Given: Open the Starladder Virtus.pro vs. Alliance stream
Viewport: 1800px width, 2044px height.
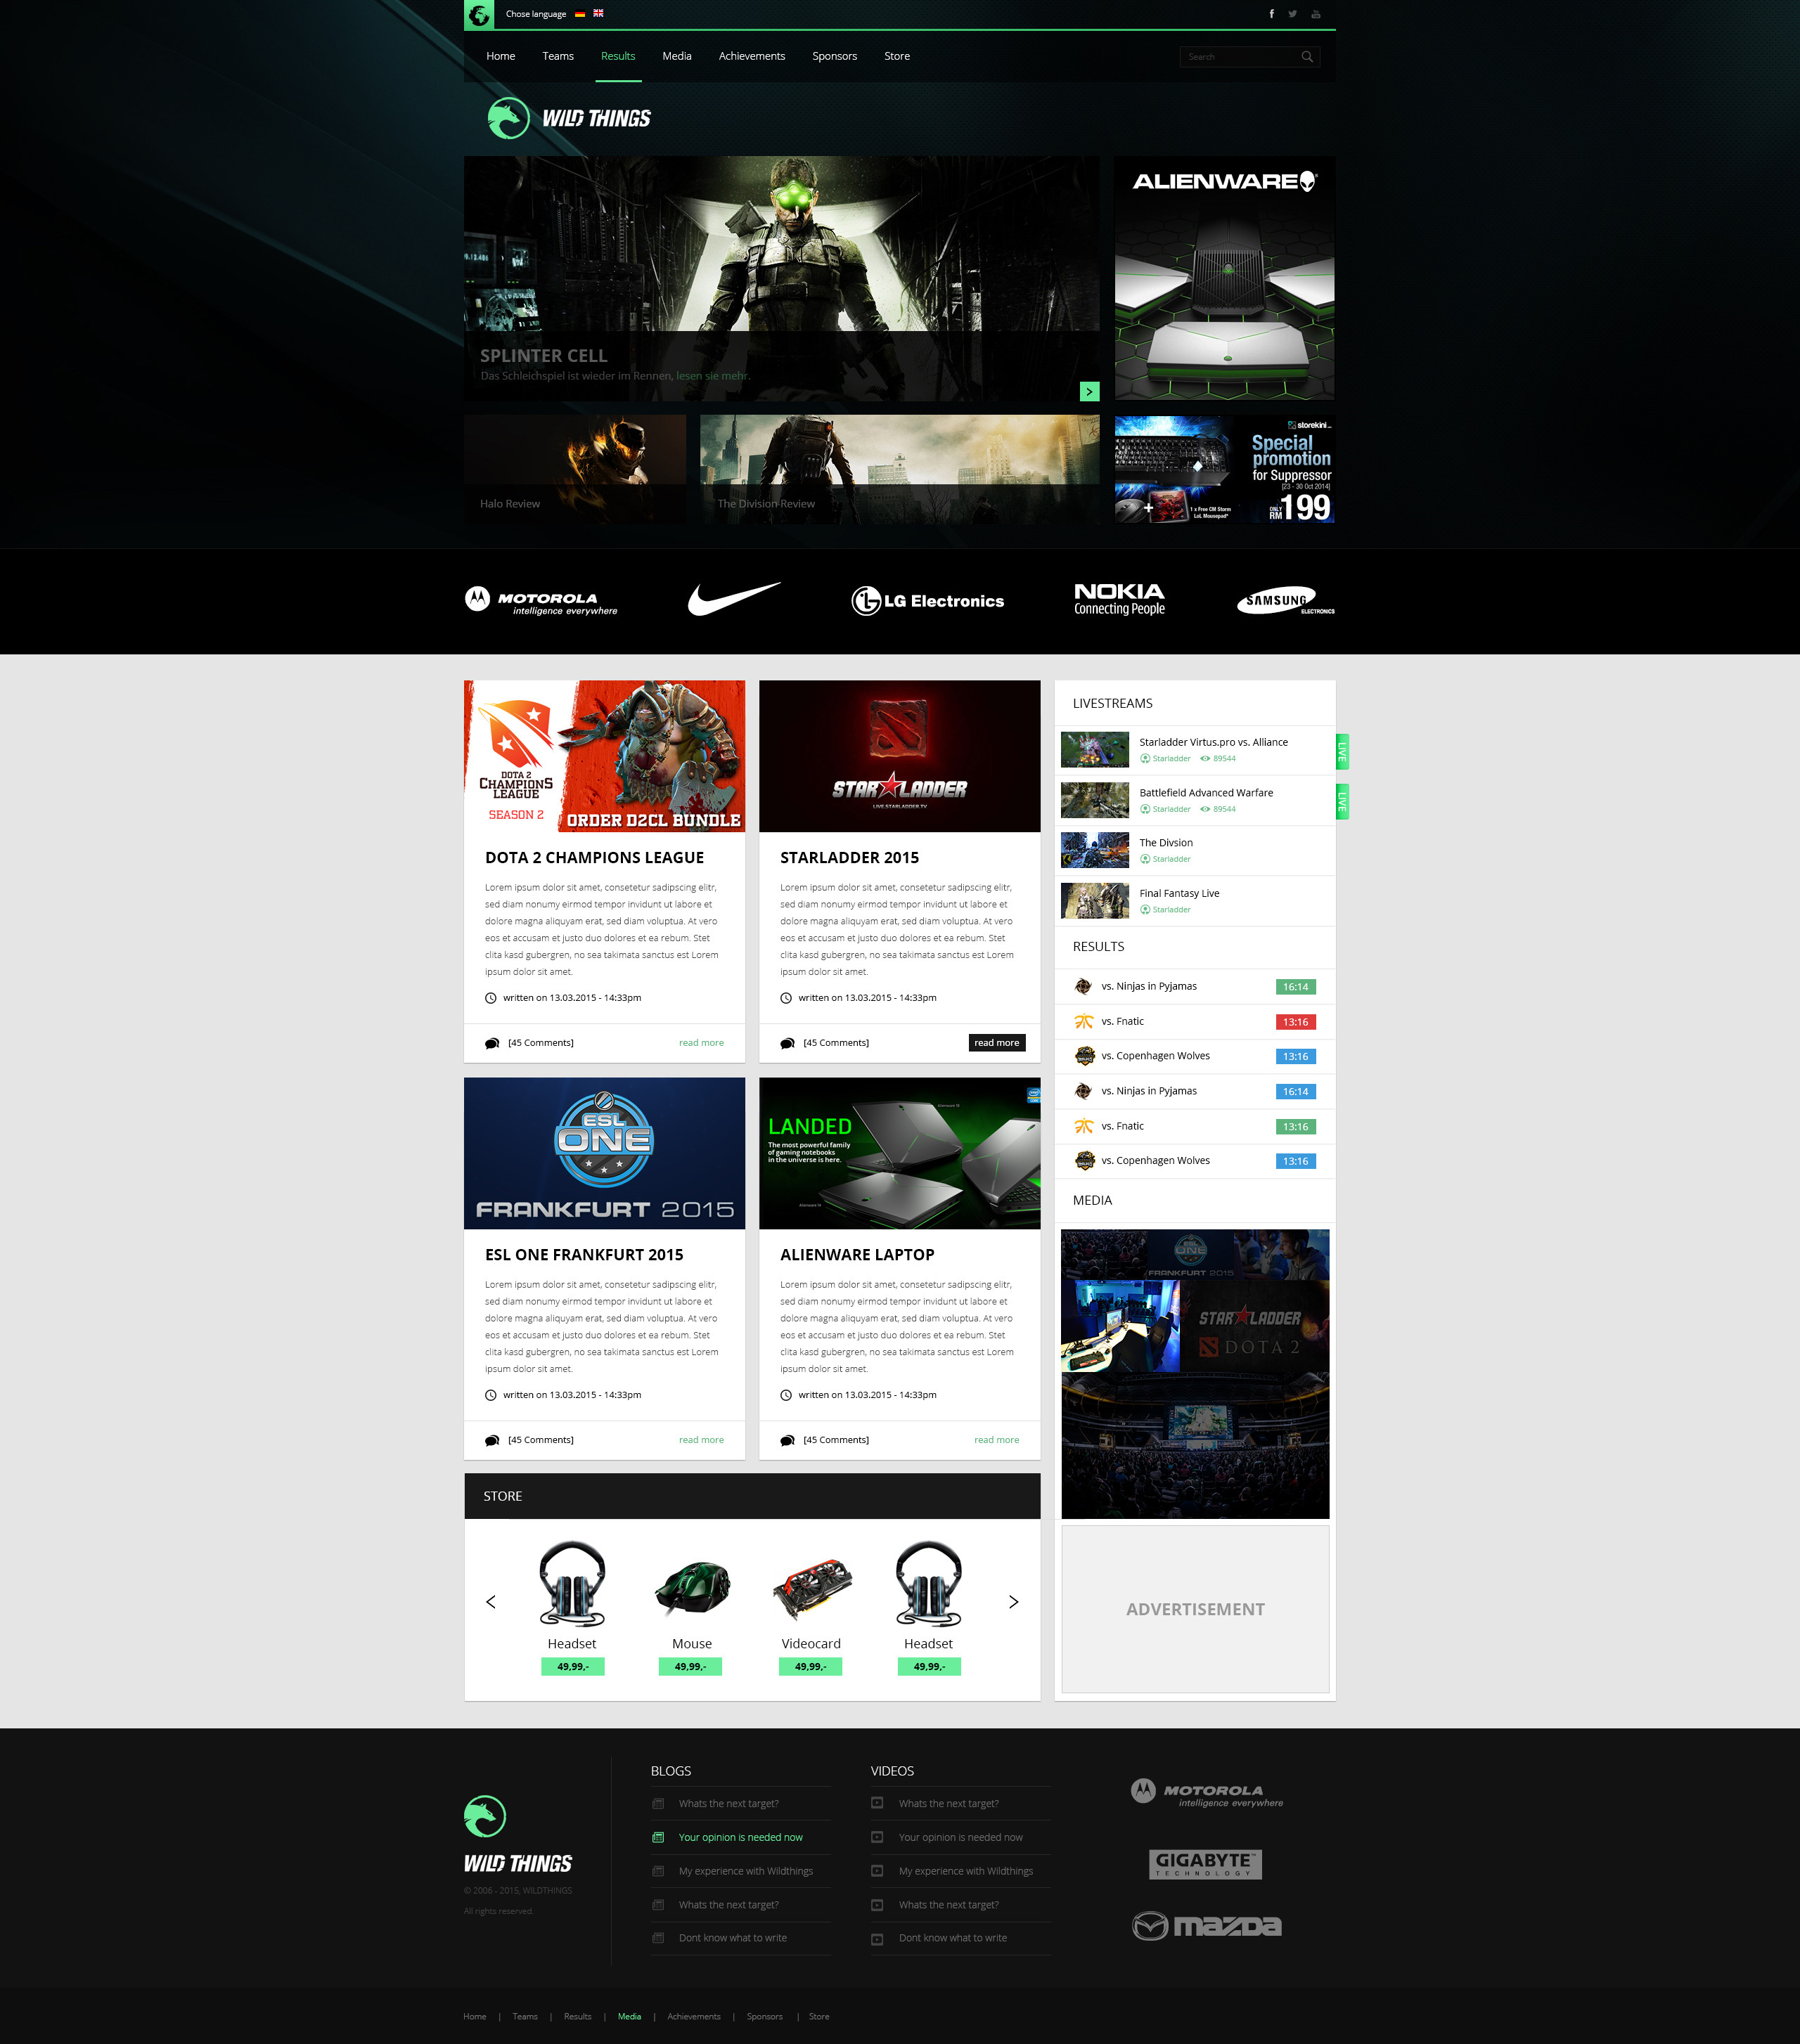Looking at the screenshot, I should click(1195, 750).
